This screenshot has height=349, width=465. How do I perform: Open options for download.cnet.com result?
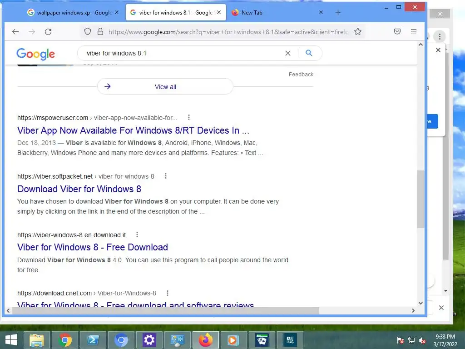(168, 293)
